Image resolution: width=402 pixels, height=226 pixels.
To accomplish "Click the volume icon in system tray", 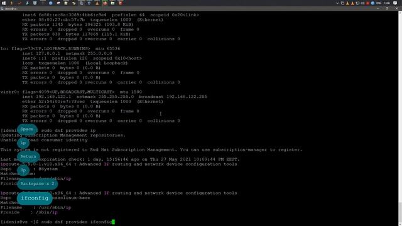I will [362, 3].
